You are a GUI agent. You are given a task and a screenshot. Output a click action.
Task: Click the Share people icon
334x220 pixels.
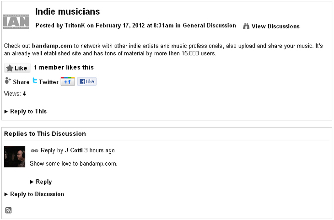8,80
